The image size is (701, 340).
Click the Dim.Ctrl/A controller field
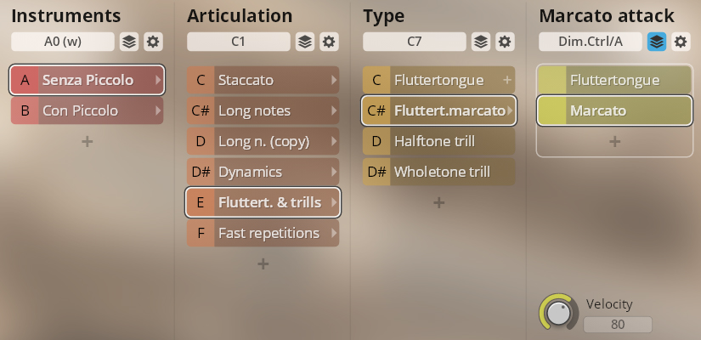pyautogui.click(x=590, y=42)
